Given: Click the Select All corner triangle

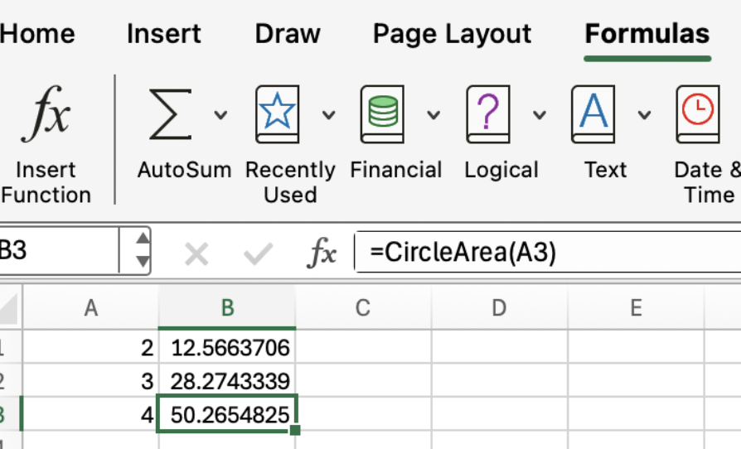Looking at the screenshot, I should point(9,308).
